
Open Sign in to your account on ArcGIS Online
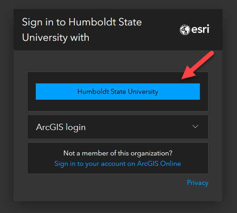[117, 164]
